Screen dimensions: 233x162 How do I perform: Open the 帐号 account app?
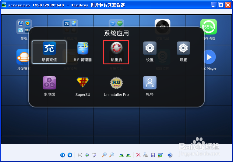[150, 86]
